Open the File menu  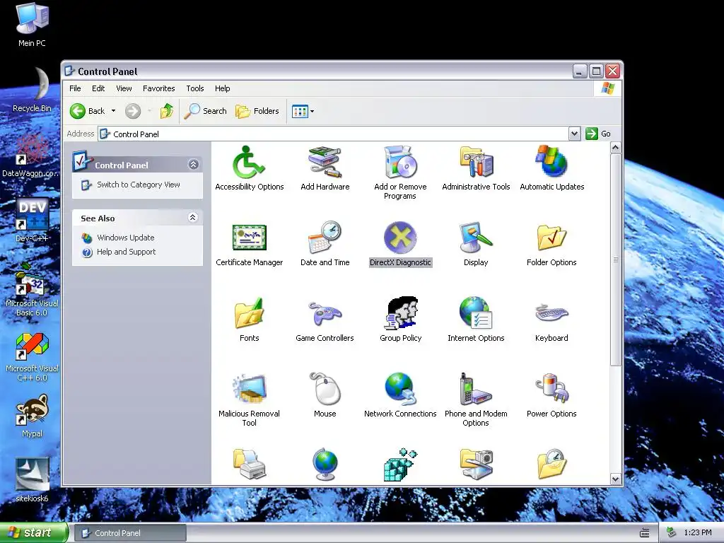click(x=75, y=88)
